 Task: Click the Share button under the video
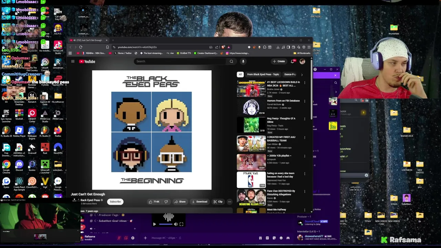pyautogui.click(x=180, y=202)
